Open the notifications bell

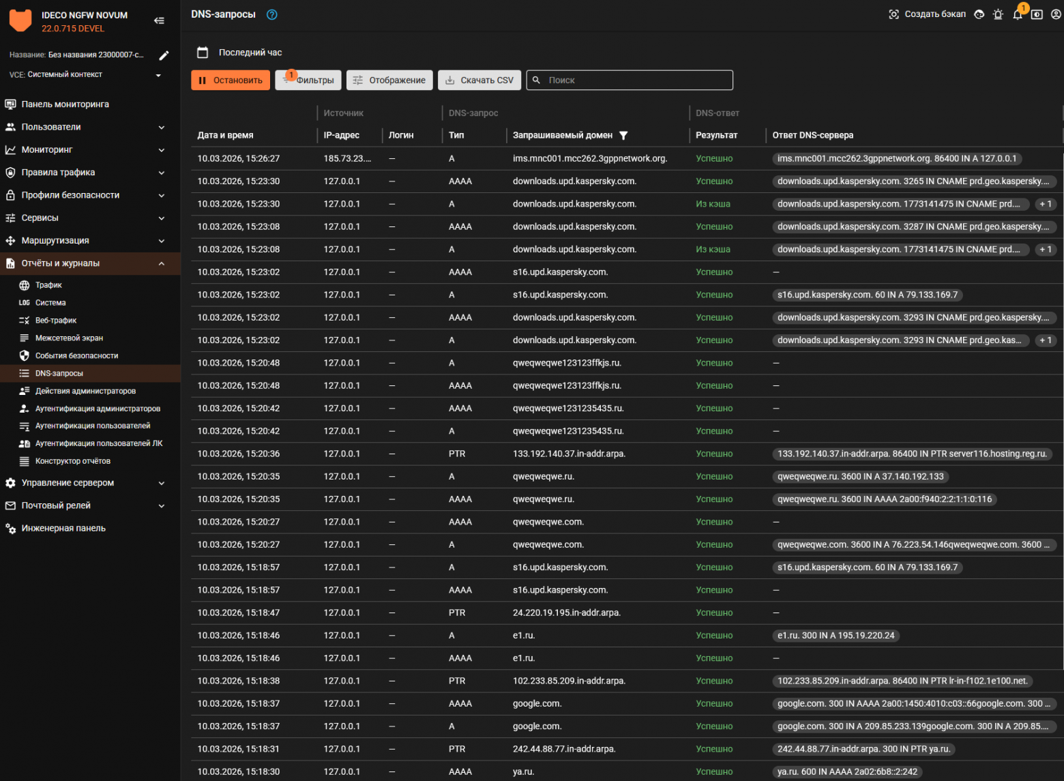1017,14
